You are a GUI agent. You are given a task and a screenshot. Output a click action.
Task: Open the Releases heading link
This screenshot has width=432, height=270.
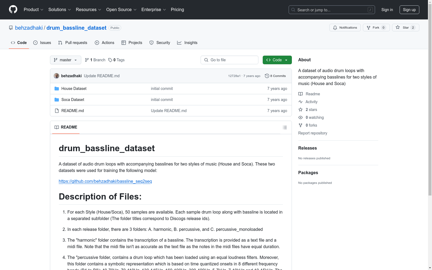[x=308, y=148]
